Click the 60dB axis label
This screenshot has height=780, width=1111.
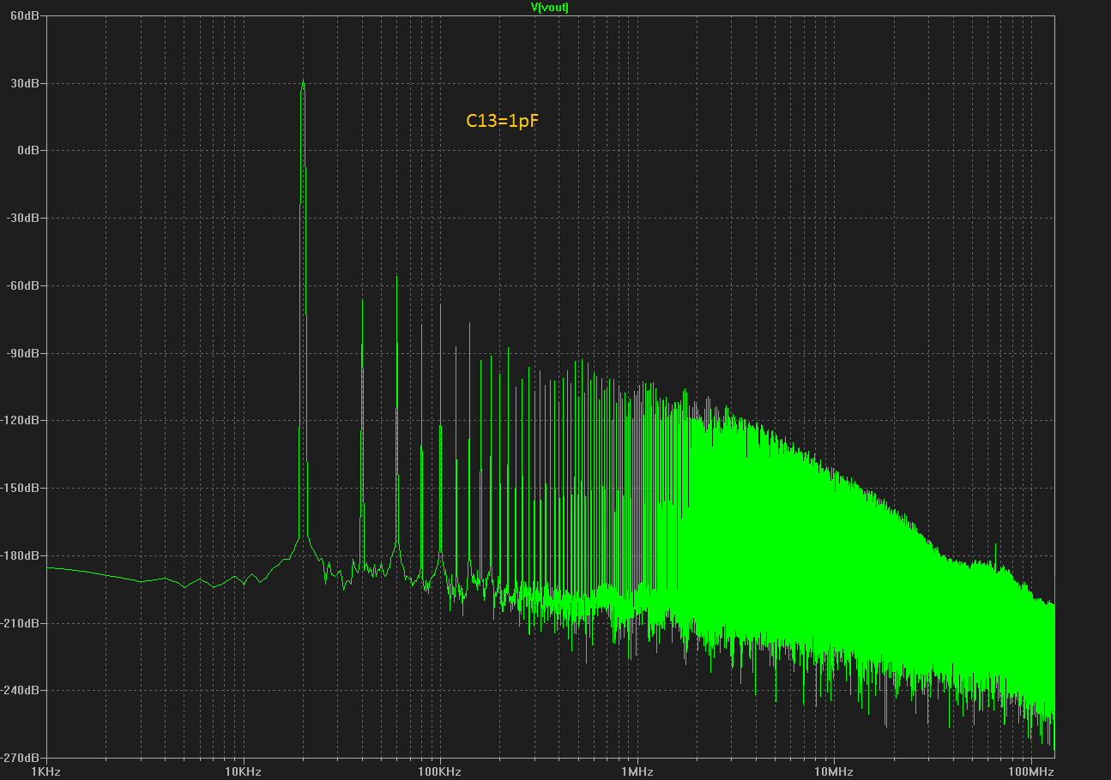[25, 16]
